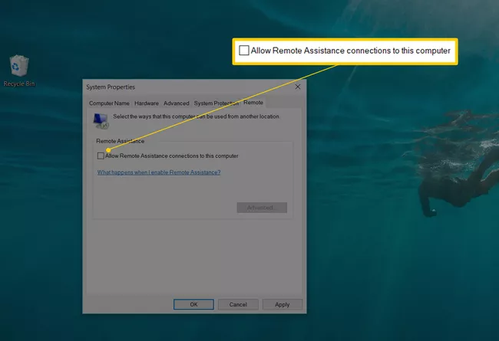Open the Recycle Bin desktop icon
Screen dimensions: 499x341
(18, 66)
